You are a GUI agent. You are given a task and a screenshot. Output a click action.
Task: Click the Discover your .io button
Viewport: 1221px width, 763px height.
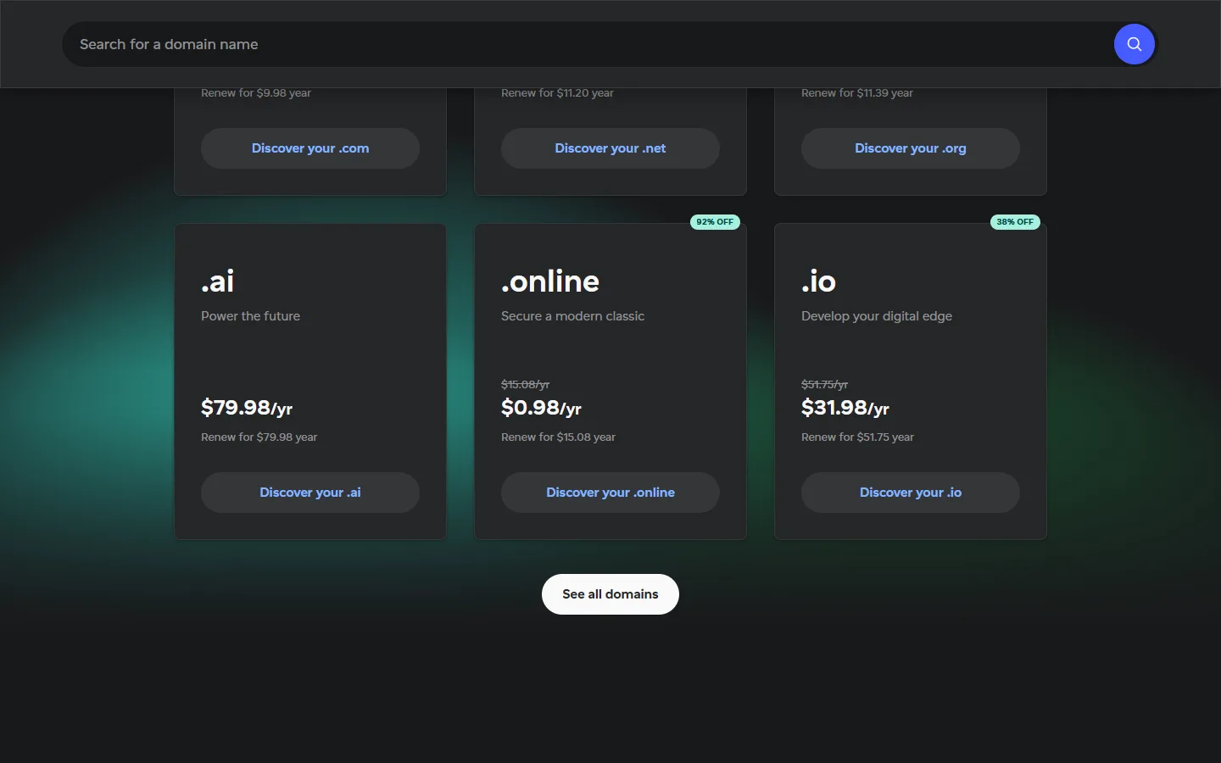tap(911, 493)
